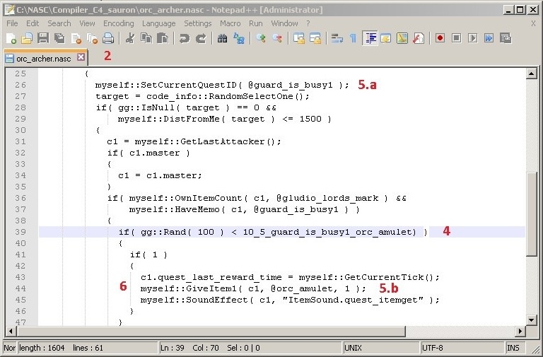The width and height of the screenshot is (543, 357).
Task: Open the Window menu
Action: pyautogui.click(x=284, y=23)
